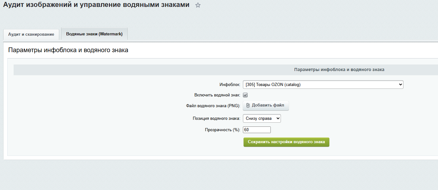
Task: Click the Добавить файл button
Action: [x=266, y=106]
